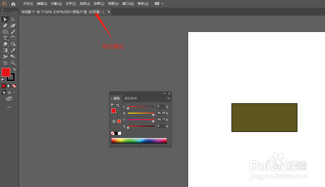The height and width of the screenshot is (187, 325).
Task: Select the Gradient tool
Action: pyautogui.click(x=5, y=51)
